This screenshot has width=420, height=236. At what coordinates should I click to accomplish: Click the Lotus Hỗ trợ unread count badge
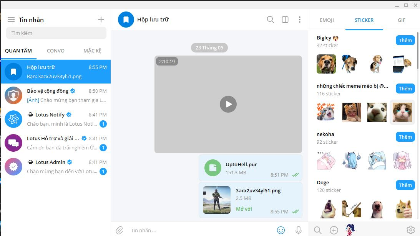click(x=103, y=147)
